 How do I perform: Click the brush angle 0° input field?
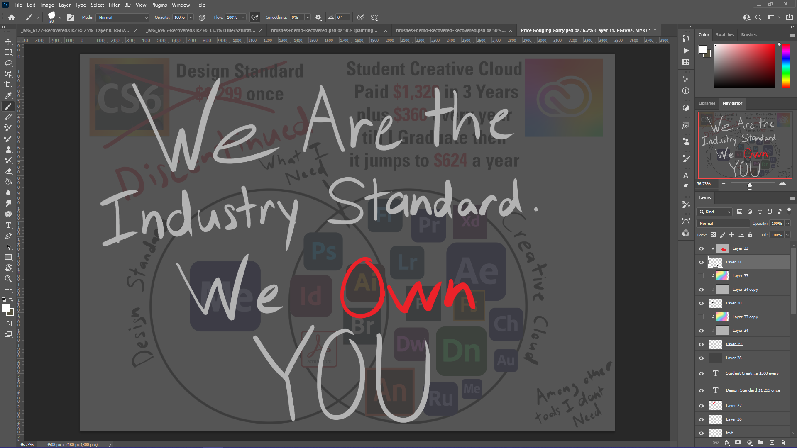tap(342, 17)
